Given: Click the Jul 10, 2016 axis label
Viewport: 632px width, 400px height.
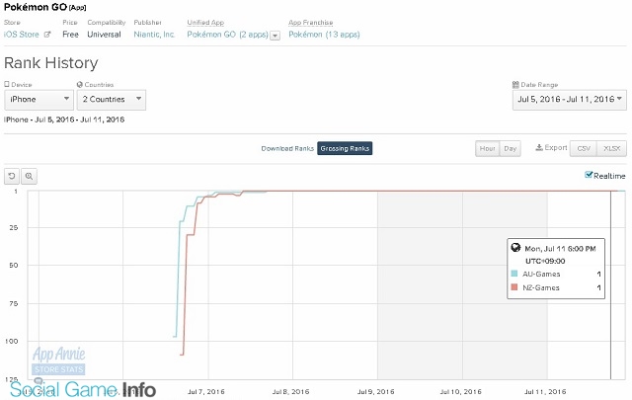Looking at the screenshot, I should [x=461, y=391].
